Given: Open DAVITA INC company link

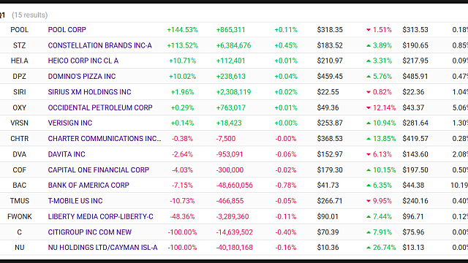Looking at the screenshot, I should tap(67, 154).
